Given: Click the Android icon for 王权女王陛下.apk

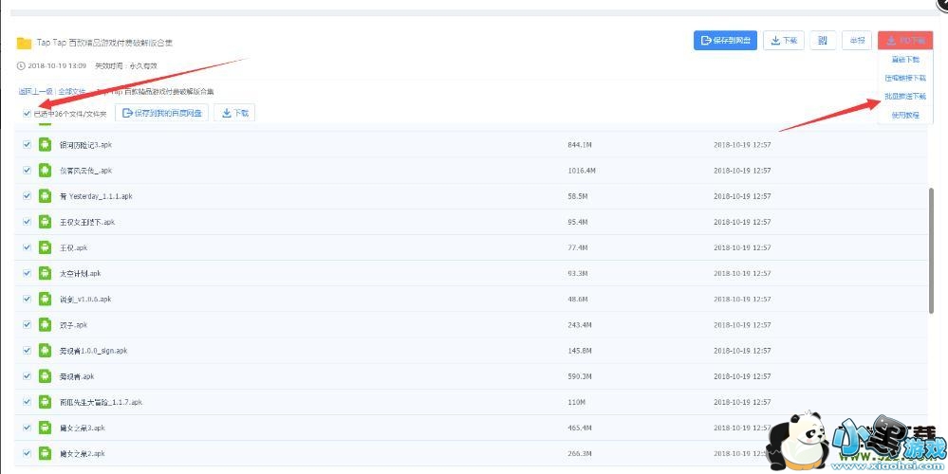Looking at the screenshot, I should (x=45, y=222).
